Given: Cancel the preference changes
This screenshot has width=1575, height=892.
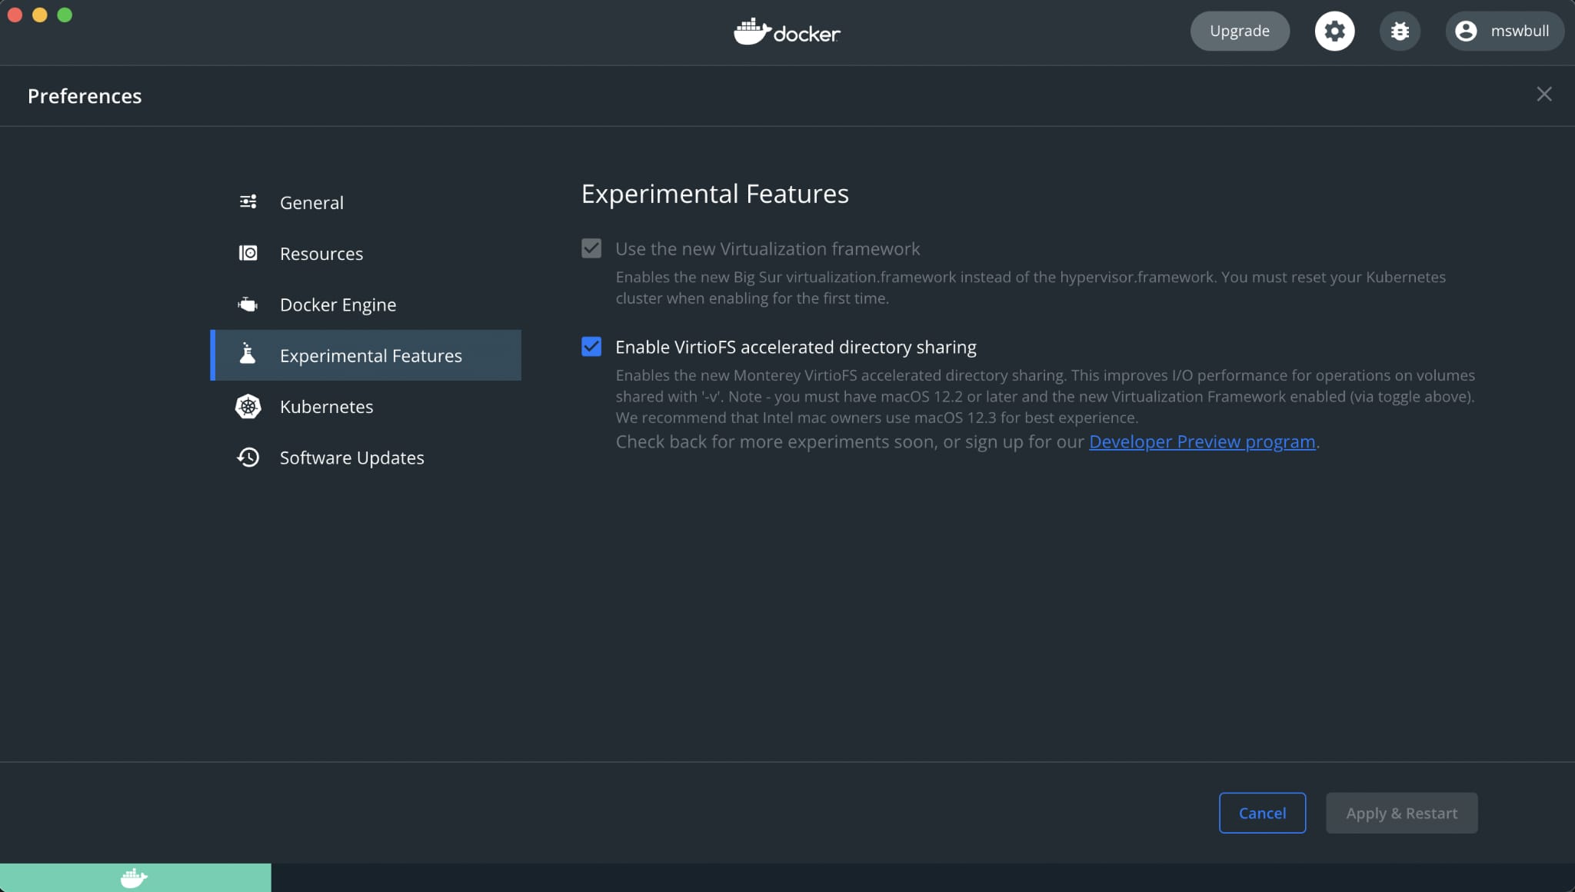Looking at the screenshot, I should coord(1262,813).
